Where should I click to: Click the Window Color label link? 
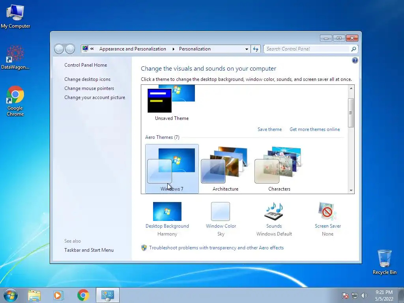pos(221,226)
